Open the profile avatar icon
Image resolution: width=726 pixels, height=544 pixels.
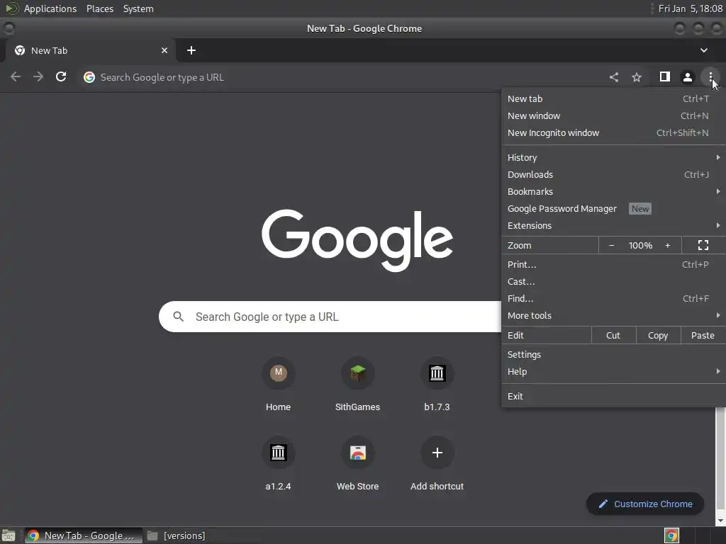(688, 77)
